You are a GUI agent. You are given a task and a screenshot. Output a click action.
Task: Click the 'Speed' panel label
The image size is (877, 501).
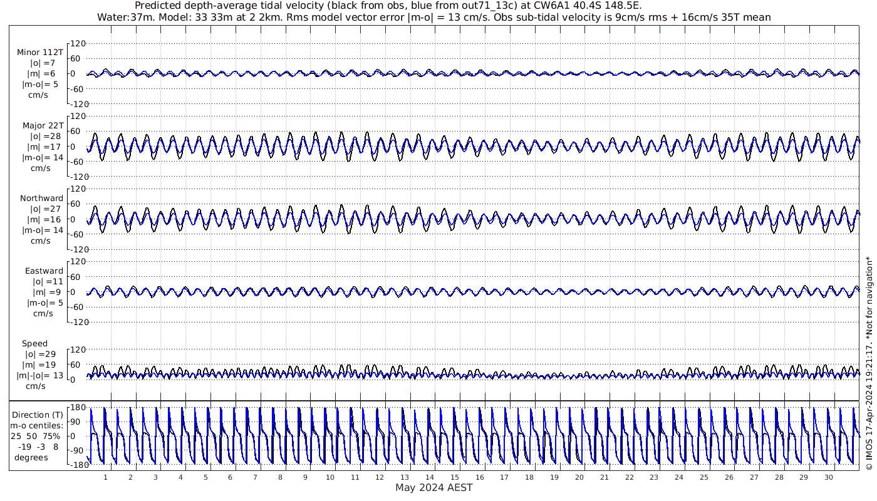click(34, 343)
